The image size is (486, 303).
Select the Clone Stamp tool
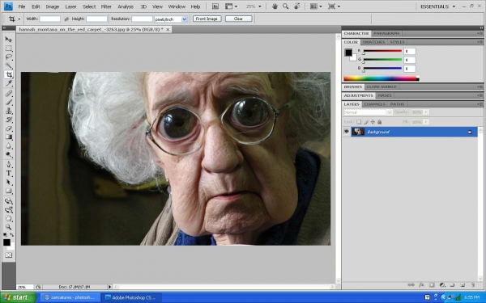[8, 111]
